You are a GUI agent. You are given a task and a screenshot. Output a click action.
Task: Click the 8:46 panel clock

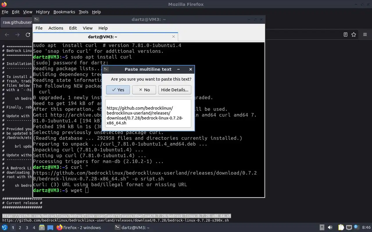[366, 228]
